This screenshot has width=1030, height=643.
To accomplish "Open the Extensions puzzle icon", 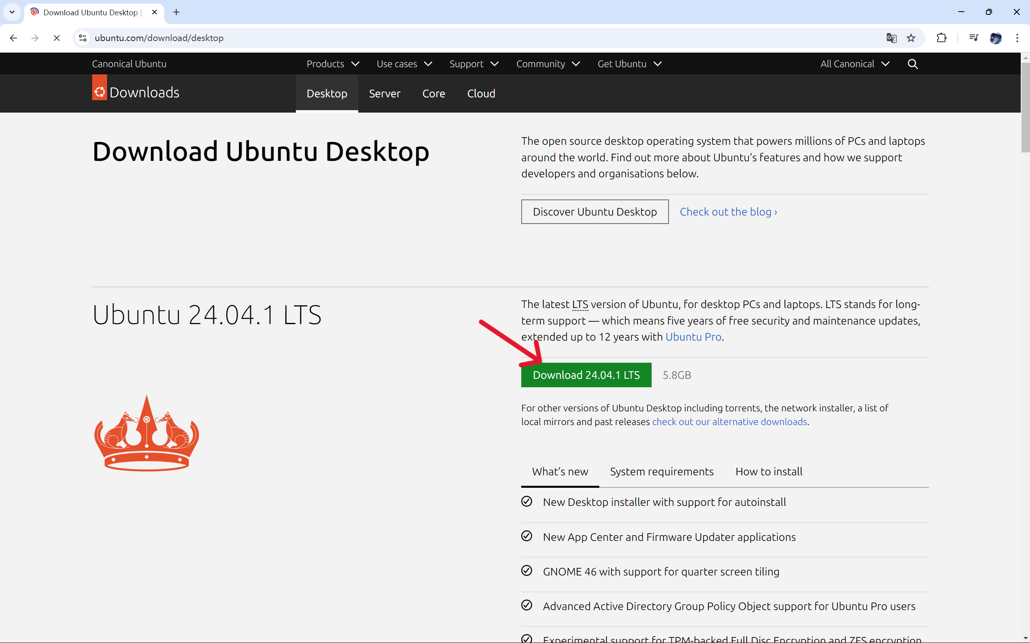I will coord(941,38).
